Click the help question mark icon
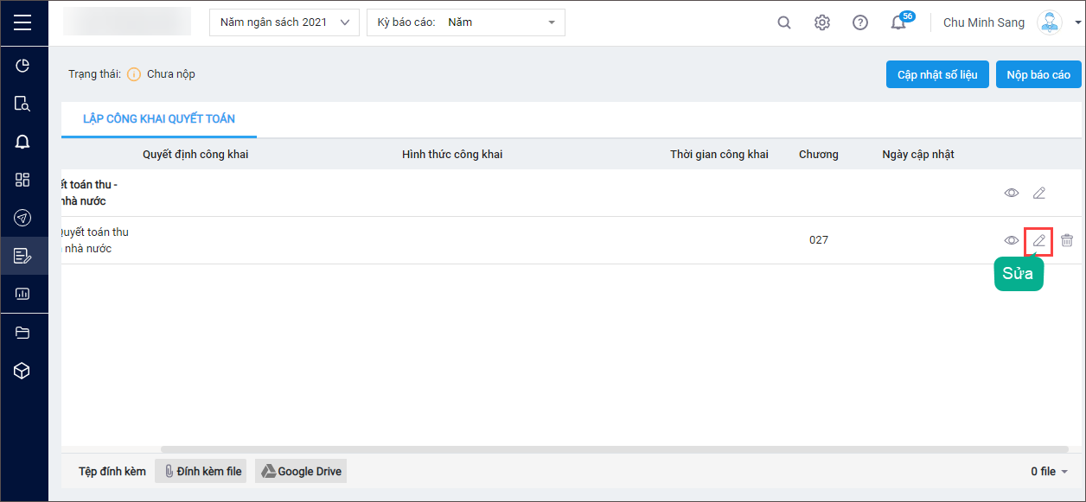This screenshot has width=1086, height=502. [860, 22]
